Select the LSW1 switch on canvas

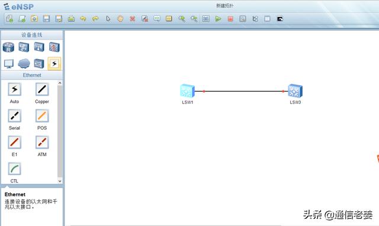click(x=187, y=91)
